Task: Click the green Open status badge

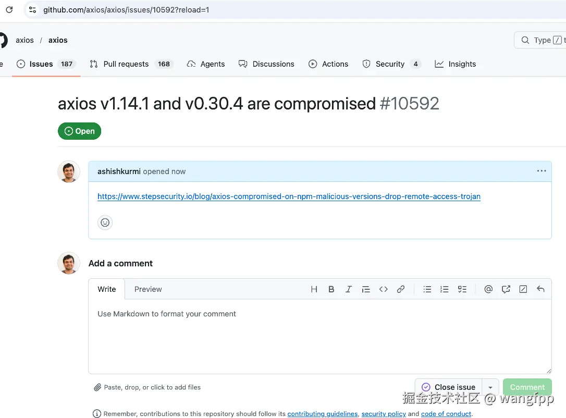Action: point(79,131)
